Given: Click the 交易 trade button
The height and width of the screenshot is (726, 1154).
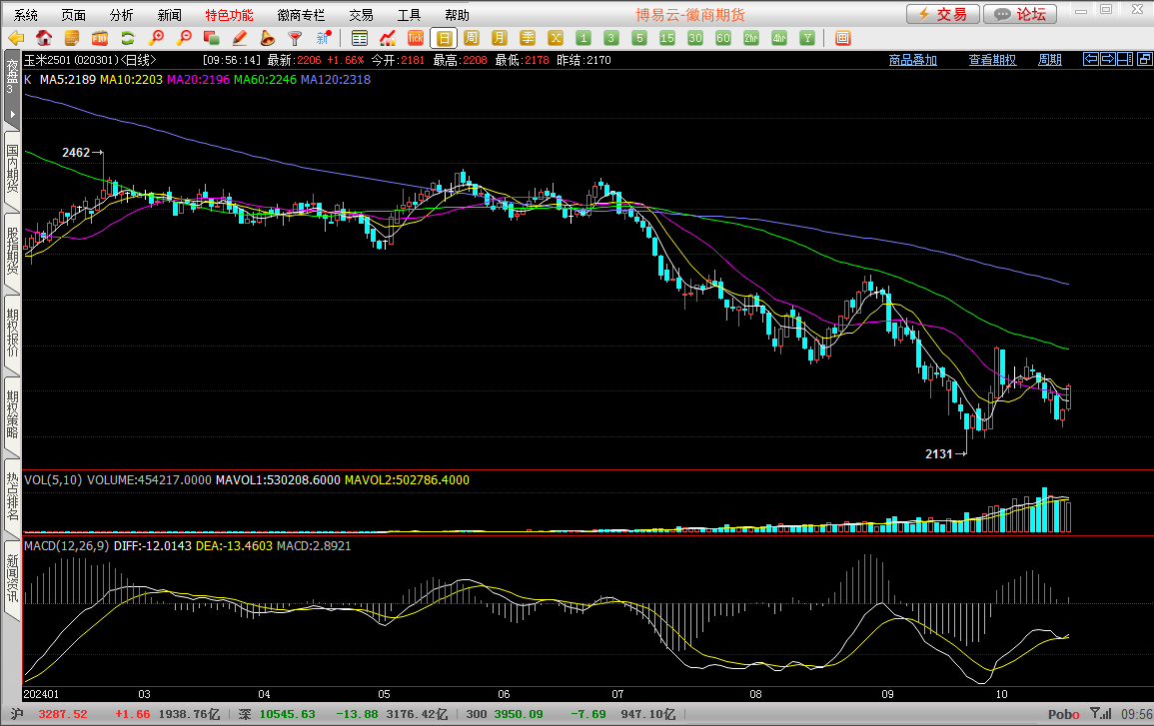Looking at the screenshot, I should [942, 14].
